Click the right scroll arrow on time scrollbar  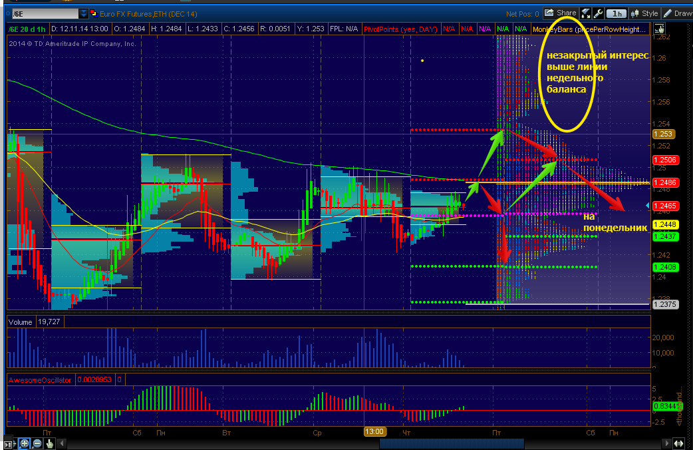(x=666, y=443)
